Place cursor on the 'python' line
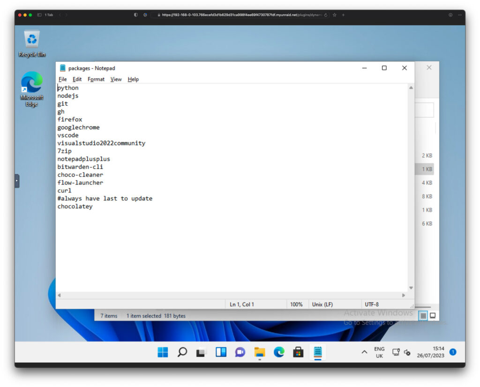The image size is (480, 387). (68, 88)
